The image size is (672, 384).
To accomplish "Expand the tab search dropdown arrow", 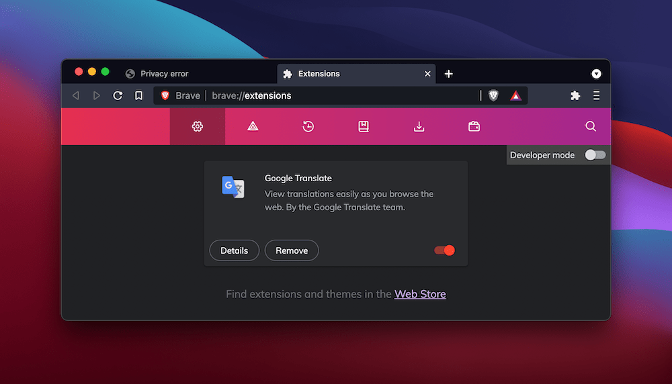I will (x=596, y=74).
